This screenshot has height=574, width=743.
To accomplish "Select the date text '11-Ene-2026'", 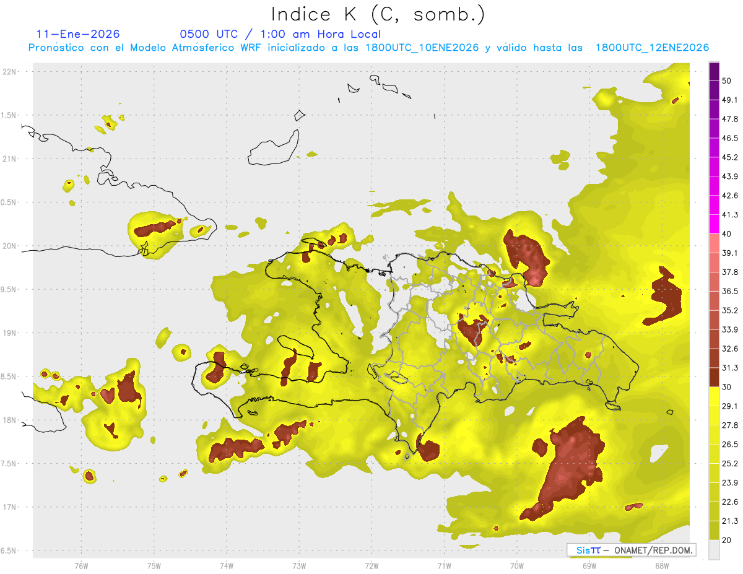I will pyautogui.click(x=78, y=34).
